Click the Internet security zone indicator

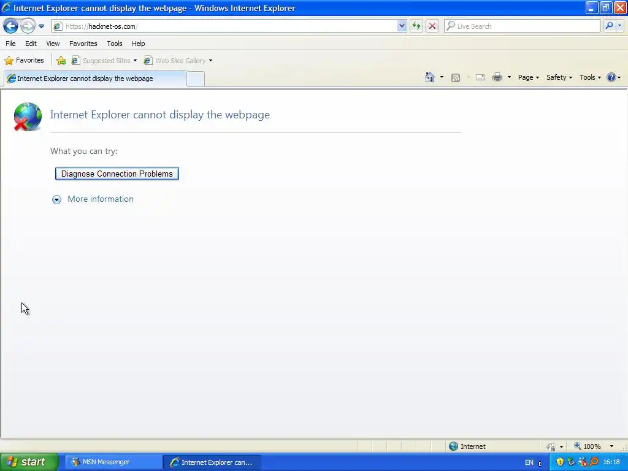[x=468, y=446]
